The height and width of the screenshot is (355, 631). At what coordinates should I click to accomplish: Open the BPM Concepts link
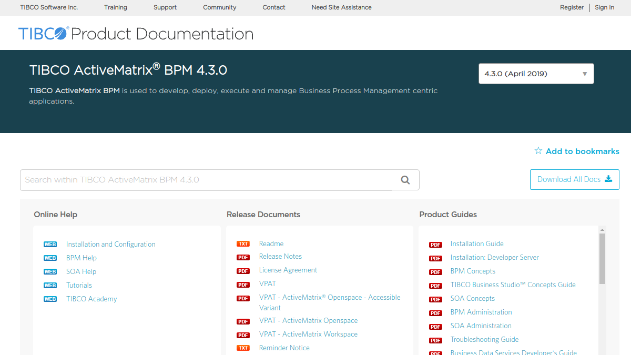click(x=473, y=271)
